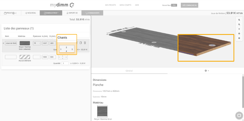Open Mes Projets menu
The width and height of the screenshot is (244, 121).
click(x=111, y=5)
